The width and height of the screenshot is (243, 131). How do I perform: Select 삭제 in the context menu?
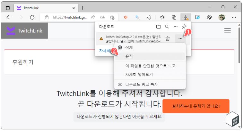[150, 48]
